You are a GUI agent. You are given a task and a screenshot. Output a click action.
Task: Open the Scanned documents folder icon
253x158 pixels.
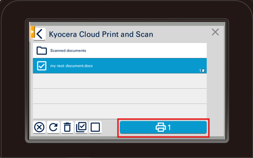tap(42, 51)
